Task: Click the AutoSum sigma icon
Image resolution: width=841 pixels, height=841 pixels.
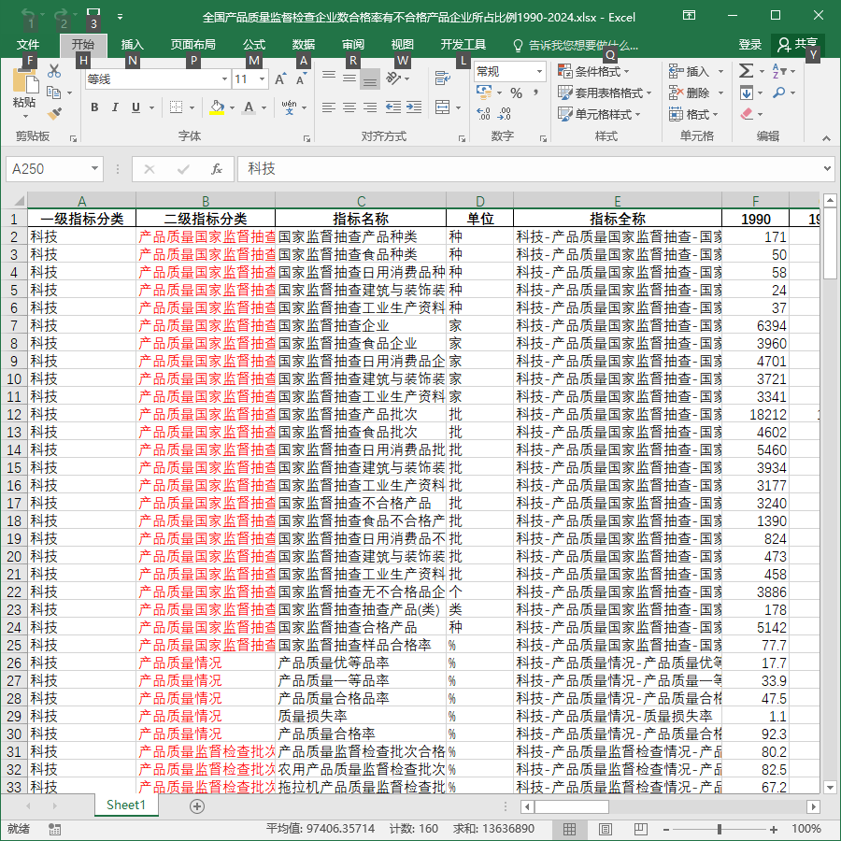Action: coord(746,71)
